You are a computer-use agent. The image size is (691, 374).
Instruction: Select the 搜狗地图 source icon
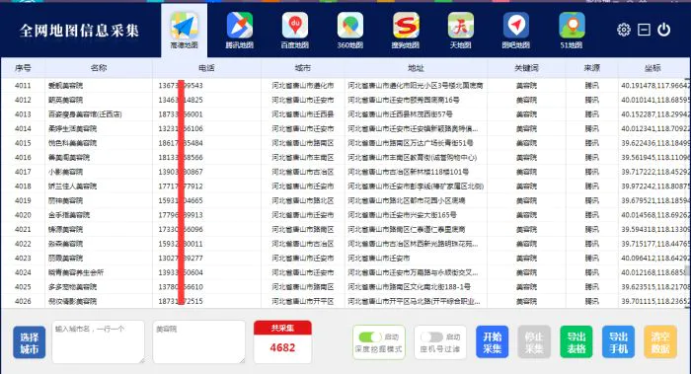pos(406,26)
